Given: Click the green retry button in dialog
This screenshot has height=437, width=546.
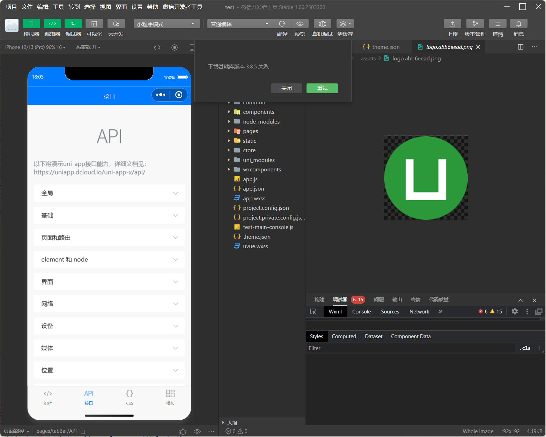Looking at the screenshot, I should (322, 88).
